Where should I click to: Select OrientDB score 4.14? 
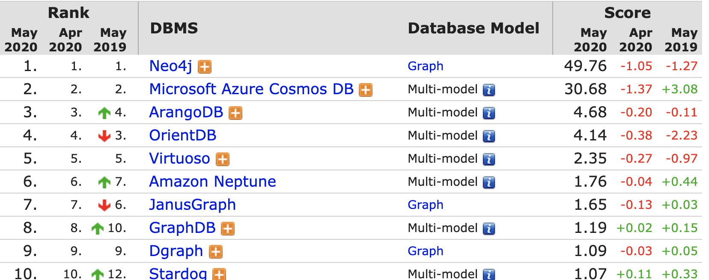tap(590, 135)
